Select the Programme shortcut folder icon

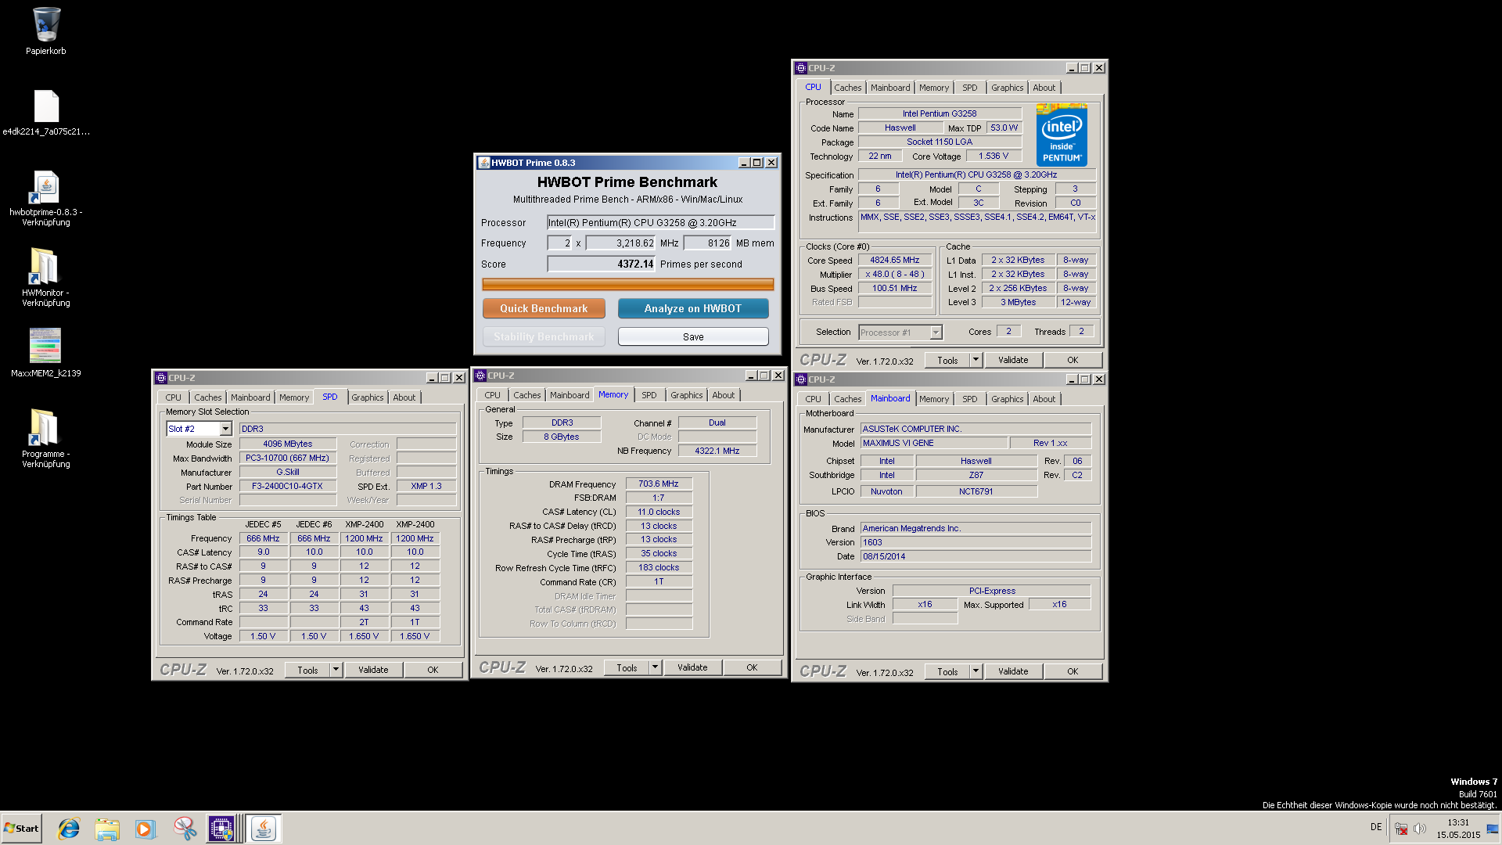[46, 438]
